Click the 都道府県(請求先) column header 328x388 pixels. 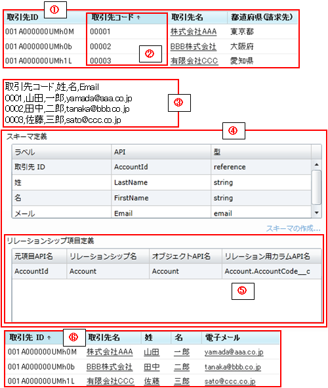click(x=262, y=18)
